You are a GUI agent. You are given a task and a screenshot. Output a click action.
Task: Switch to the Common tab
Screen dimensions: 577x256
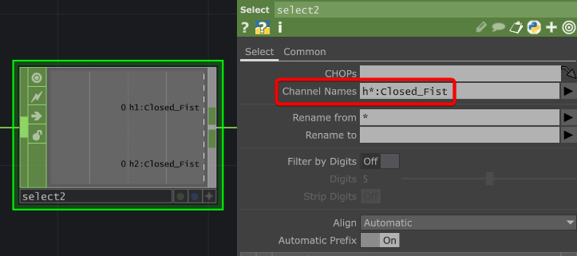click(x=304, y=52)
